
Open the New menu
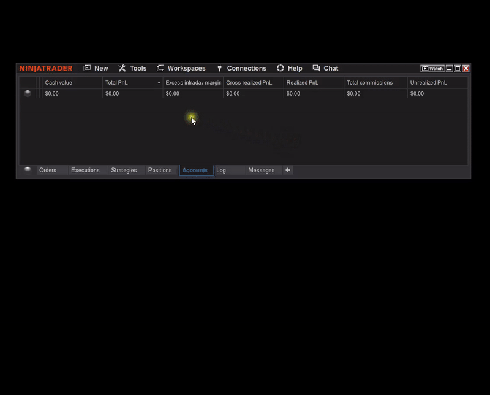(x=96, y=68)
